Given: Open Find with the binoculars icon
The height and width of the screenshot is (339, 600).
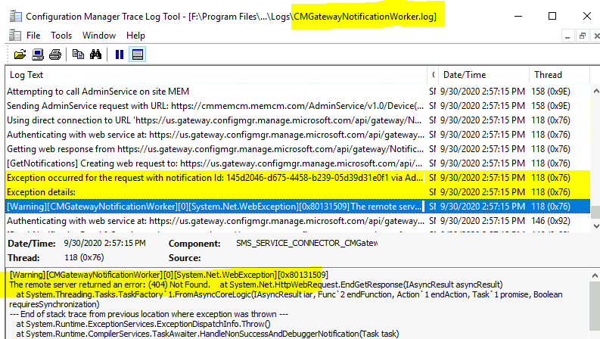Looking at the screenshot, I should pyautogui.click(x=95, y=54).
